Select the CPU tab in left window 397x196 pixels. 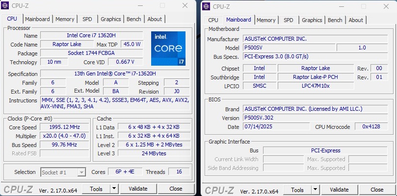coord(12,19)
